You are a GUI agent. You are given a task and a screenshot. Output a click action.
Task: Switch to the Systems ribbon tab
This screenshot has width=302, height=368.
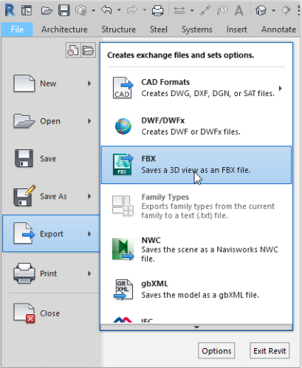click(197, 30)
